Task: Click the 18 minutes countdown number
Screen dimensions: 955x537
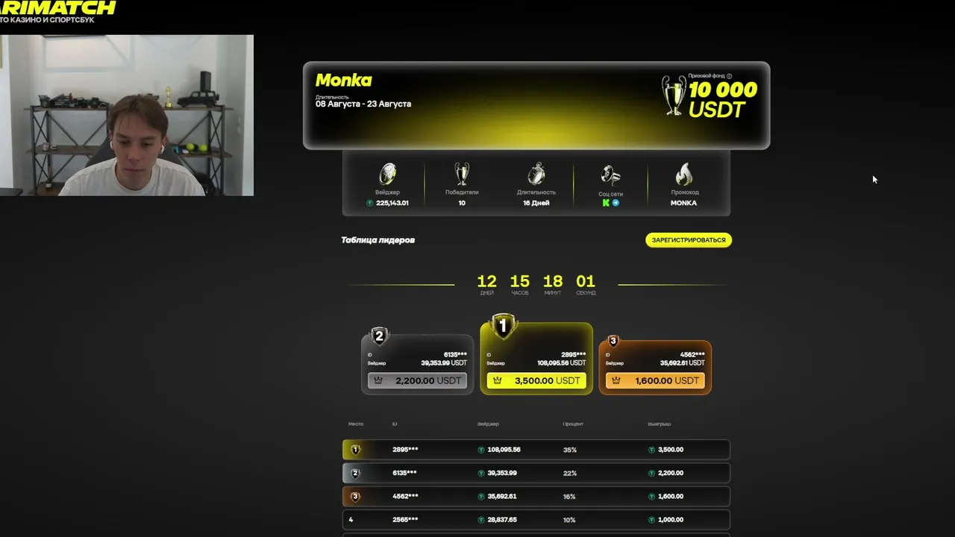Action: (x=553, y=281)
